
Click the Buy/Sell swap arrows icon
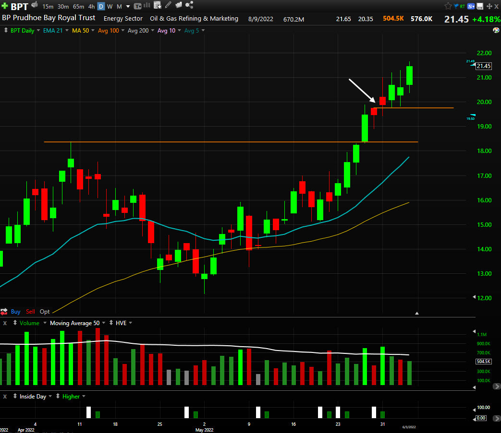tap(4, 312)
